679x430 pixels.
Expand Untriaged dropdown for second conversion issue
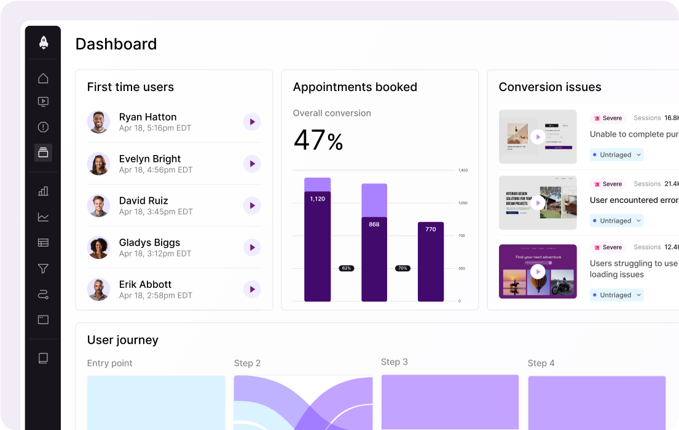point(616,221)
